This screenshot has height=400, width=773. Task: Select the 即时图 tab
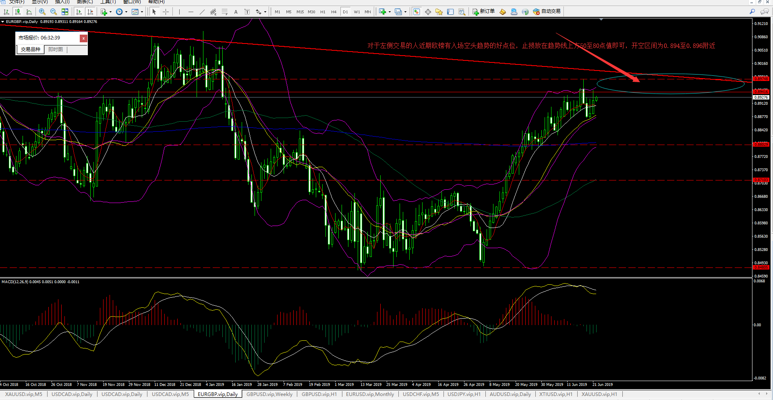56,50
